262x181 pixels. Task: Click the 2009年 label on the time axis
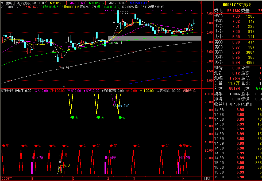pos(6,178)
